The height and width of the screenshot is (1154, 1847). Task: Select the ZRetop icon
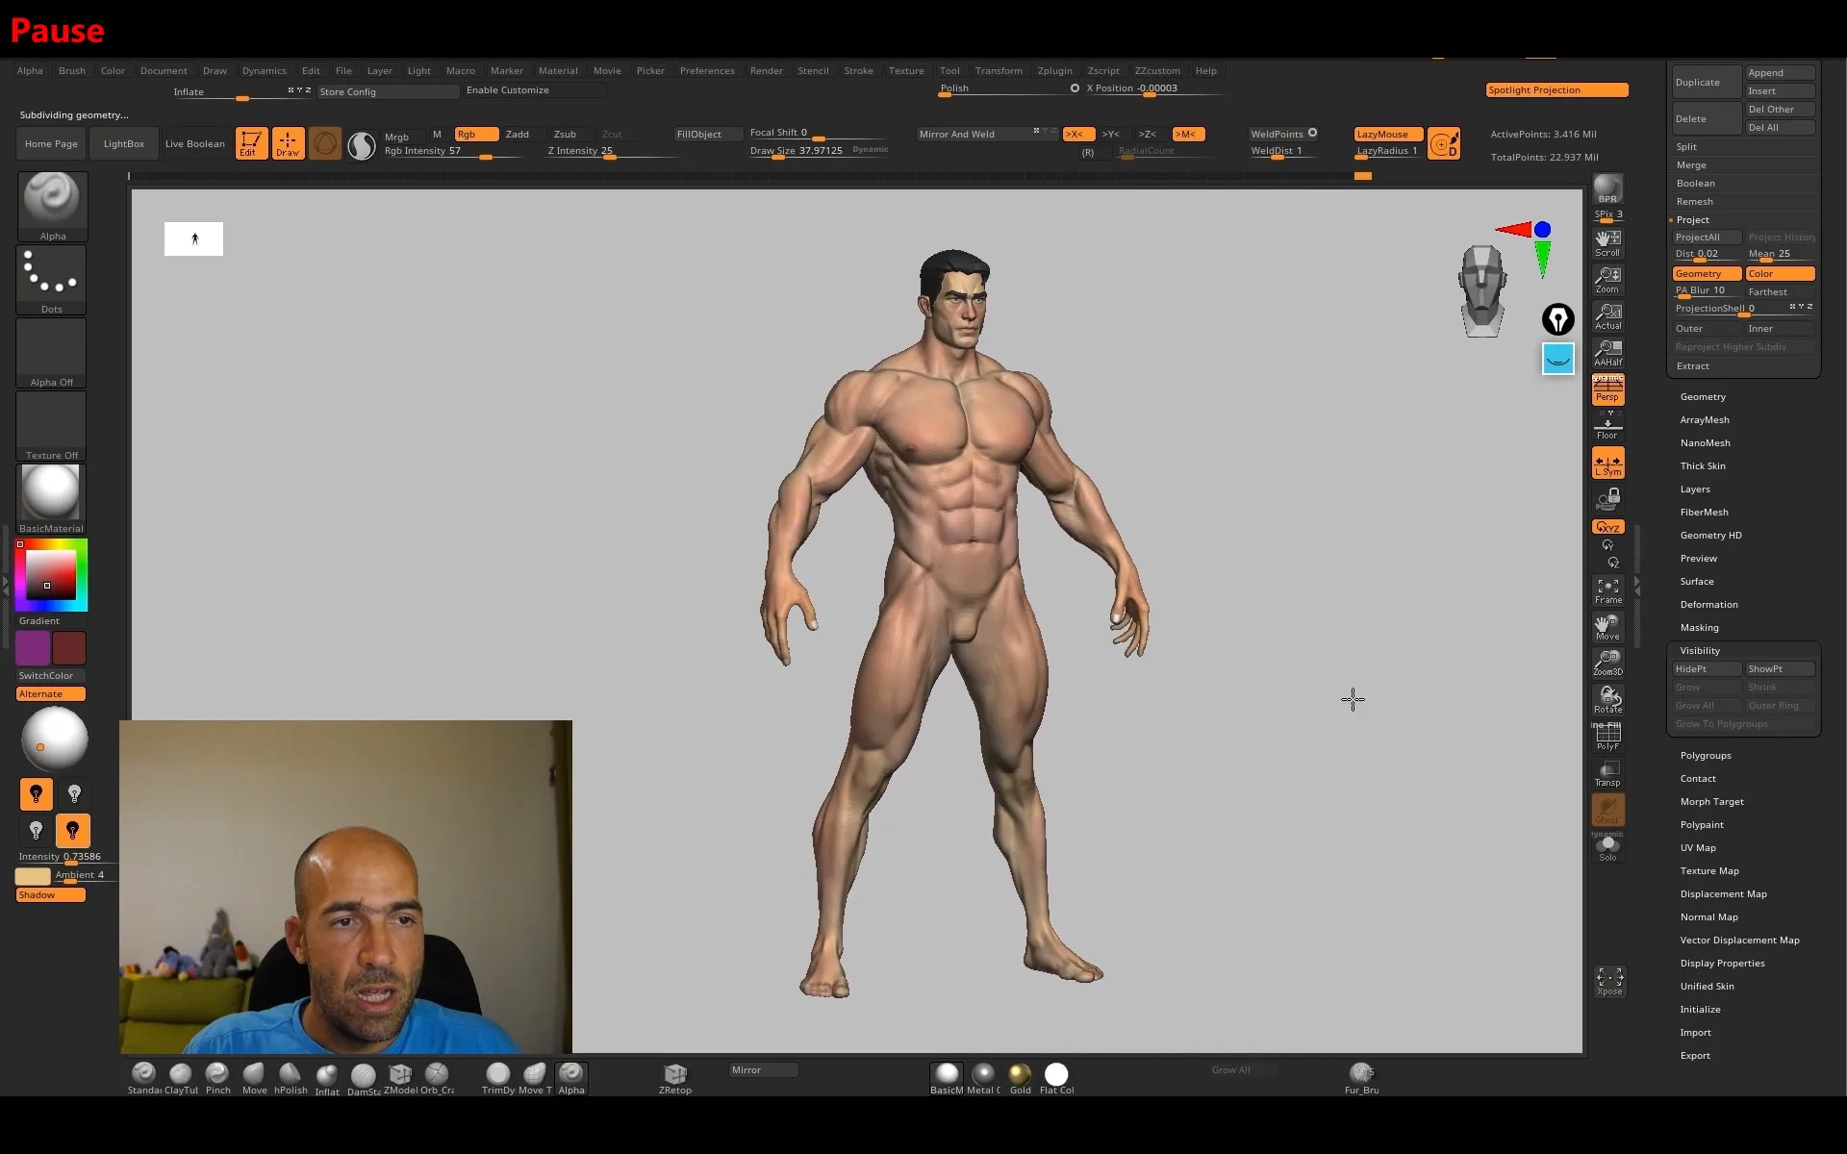(x=675, y=1078)
